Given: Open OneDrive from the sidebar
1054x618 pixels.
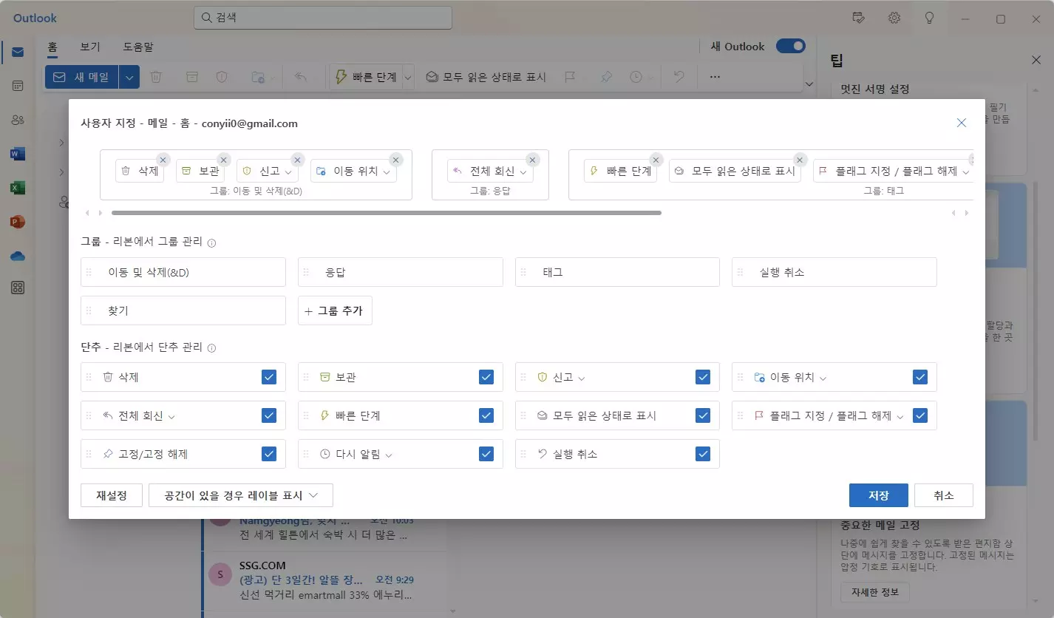Looking at the screenshot, I should click(x=17, y=255).
